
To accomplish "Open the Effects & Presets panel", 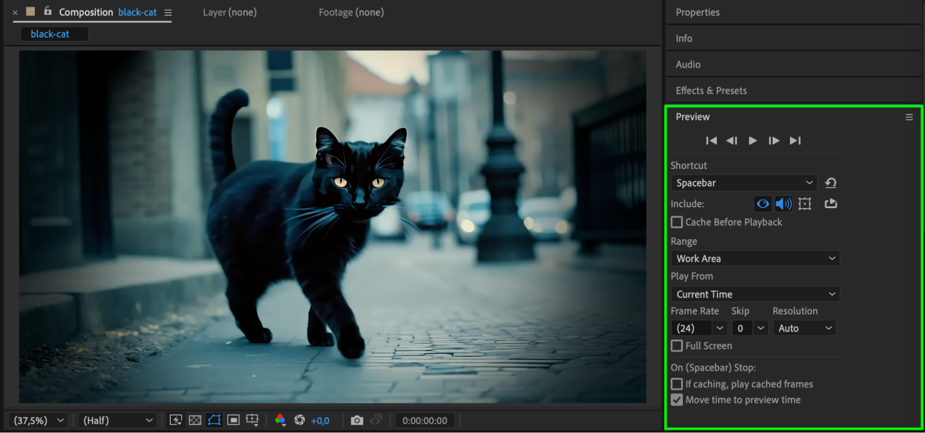I will [711, 91].
